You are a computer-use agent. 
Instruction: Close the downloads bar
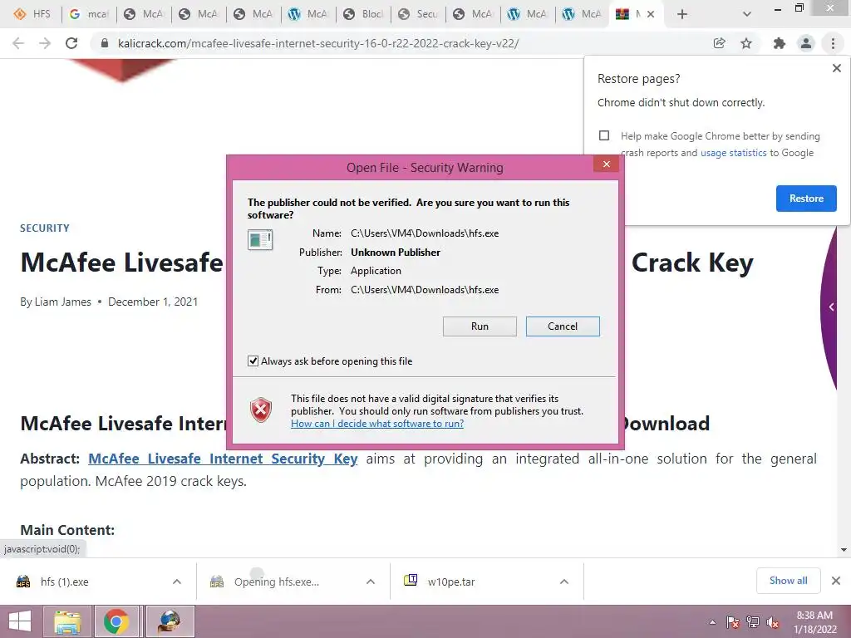(x=836, y=581)
